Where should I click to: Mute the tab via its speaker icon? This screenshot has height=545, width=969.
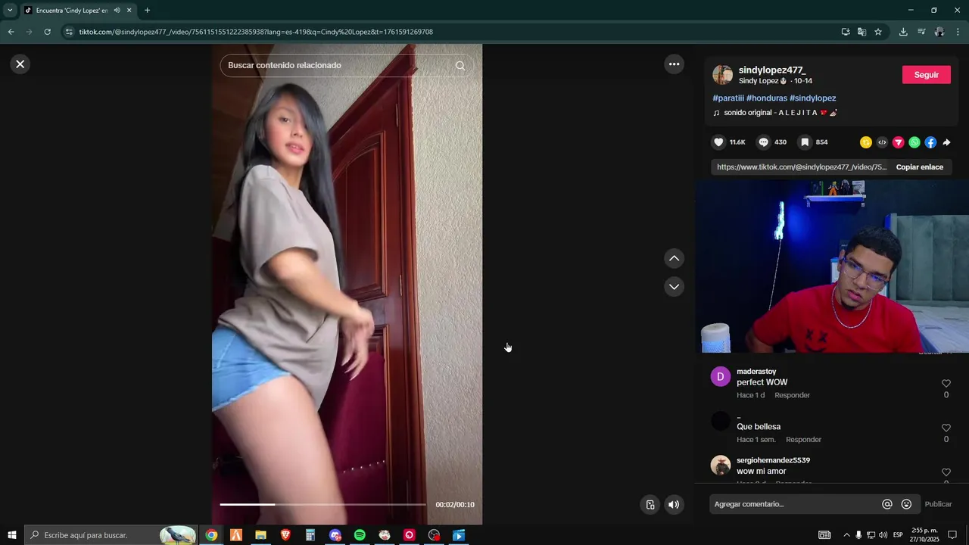tap(117, 11)
